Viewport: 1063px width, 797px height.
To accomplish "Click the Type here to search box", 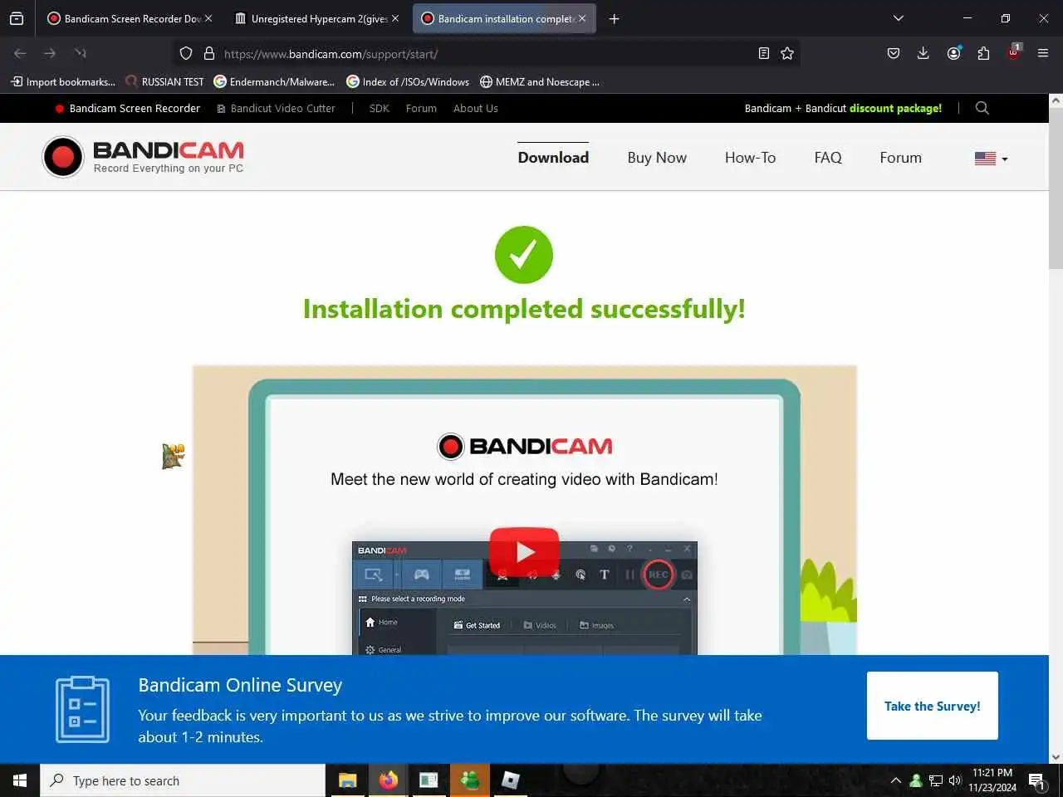I will (x=183, y=780).
